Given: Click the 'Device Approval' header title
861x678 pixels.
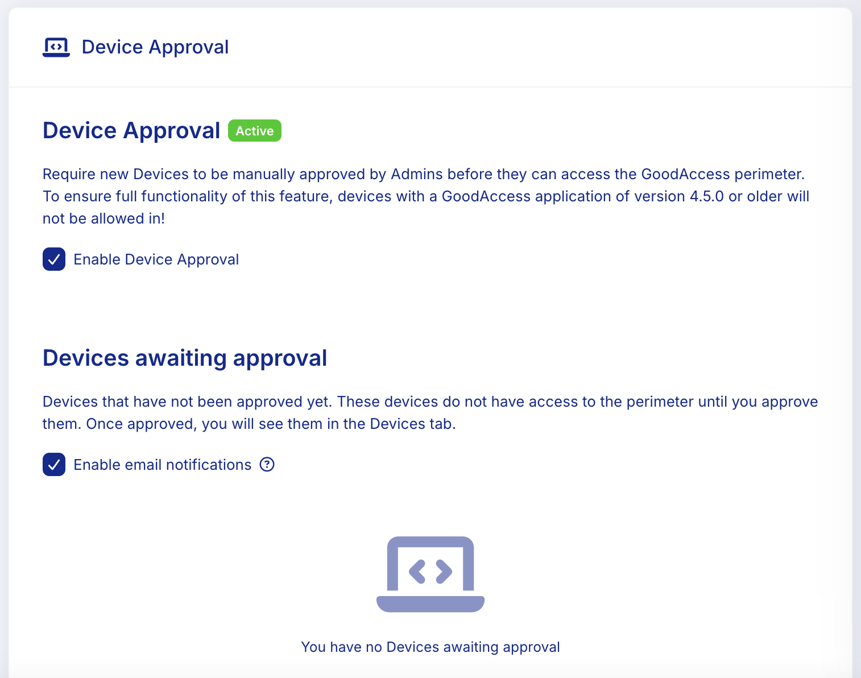Looking at the screenshot, I should pos(155,47).
